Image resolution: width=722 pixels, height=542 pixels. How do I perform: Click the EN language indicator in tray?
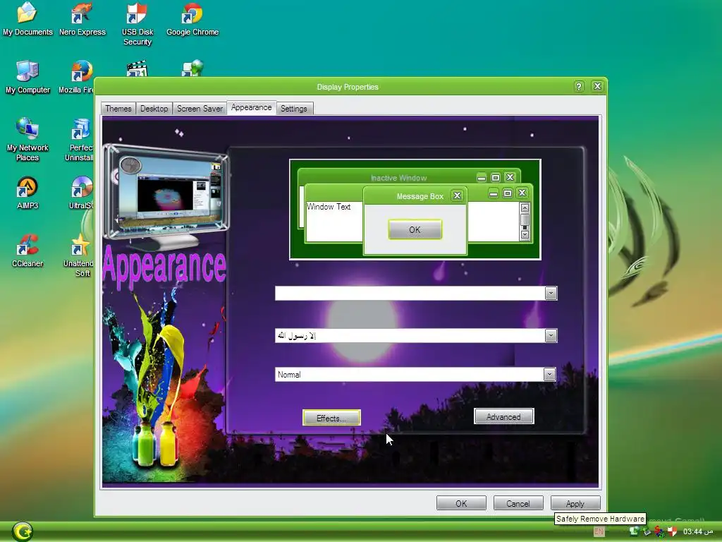click(599, 531)
